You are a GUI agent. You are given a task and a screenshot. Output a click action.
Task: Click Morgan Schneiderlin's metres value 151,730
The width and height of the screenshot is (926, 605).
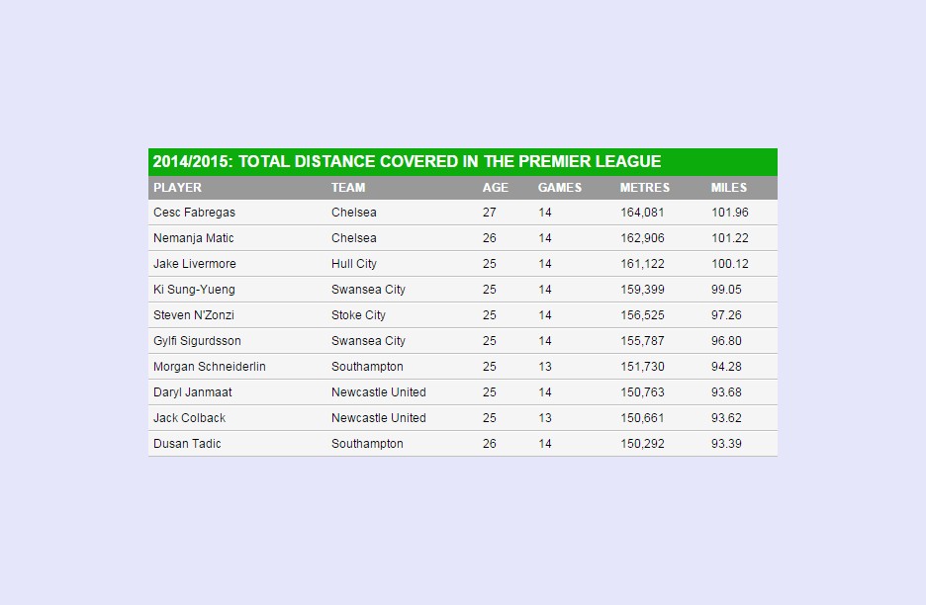(642, 367)
